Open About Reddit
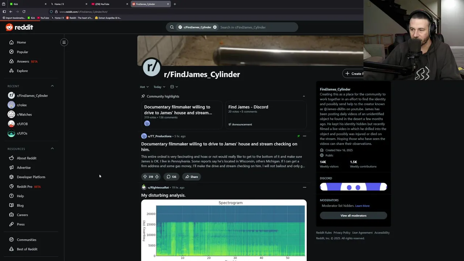This screenshot has height=261, width=464. [26, 158]
